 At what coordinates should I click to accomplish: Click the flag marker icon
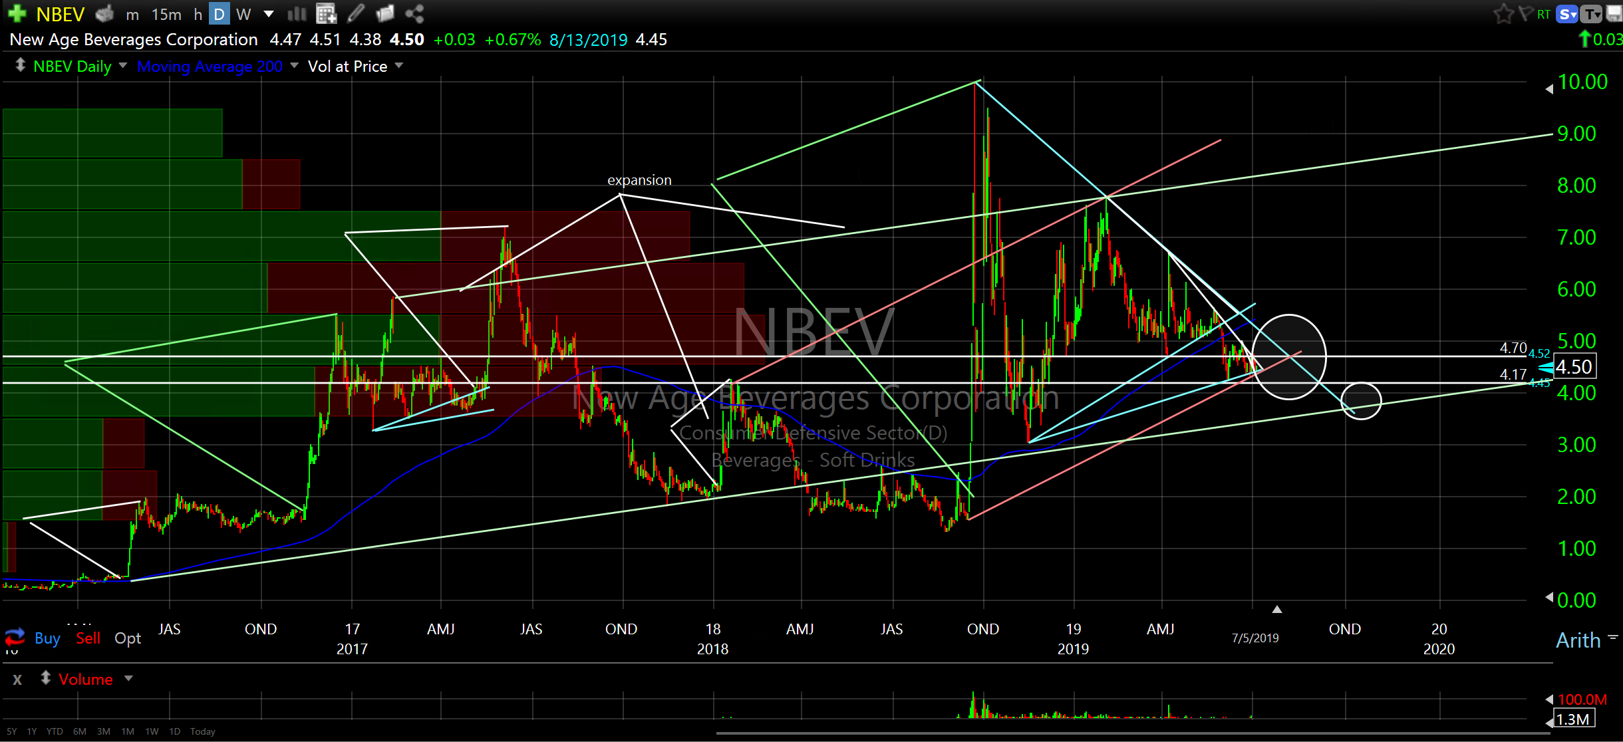point(1526,14)
